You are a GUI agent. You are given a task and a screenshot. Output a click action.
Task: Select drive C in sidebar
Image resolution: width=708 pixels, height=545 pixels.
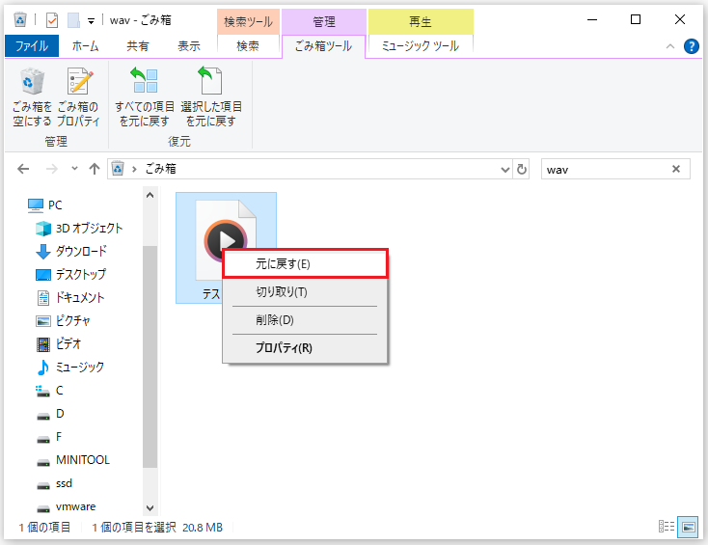[49, 391]
